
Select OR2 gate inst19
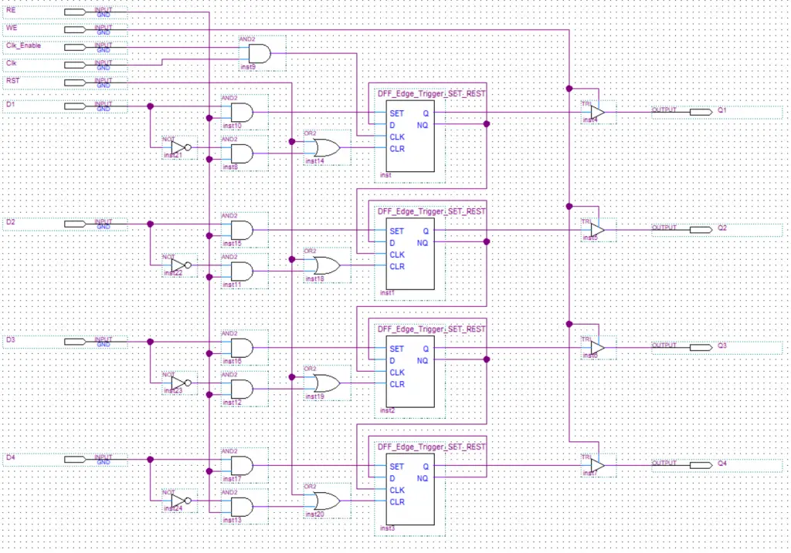coord(327,383)
